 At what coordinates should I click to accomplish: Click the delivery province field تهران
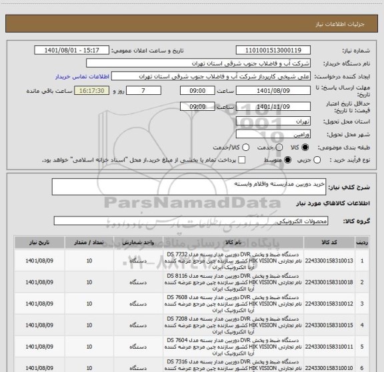(x=273, y=122)
